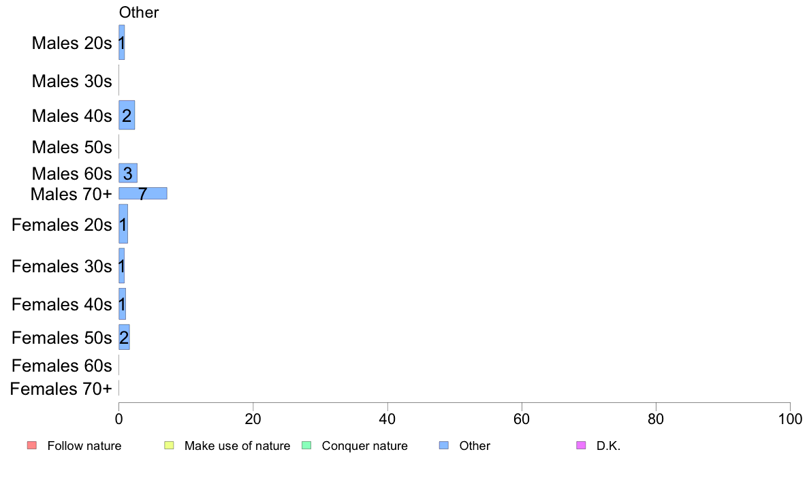Click the Make use of nature legend text

238,446
